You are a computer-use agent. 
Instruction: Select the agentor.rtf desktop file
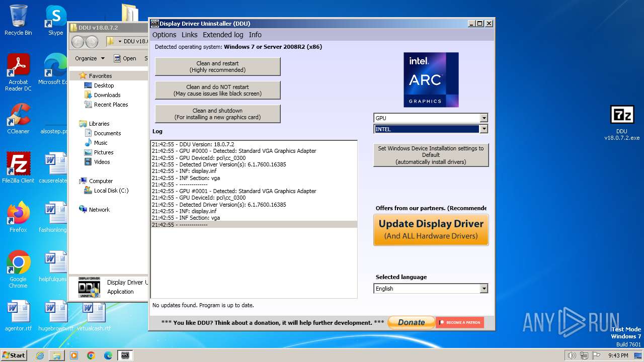click(18, 316)
